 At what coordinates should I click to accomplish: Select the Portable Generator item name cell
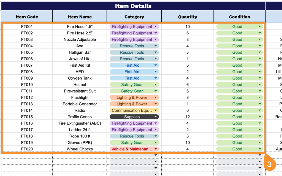pos(80,104)
